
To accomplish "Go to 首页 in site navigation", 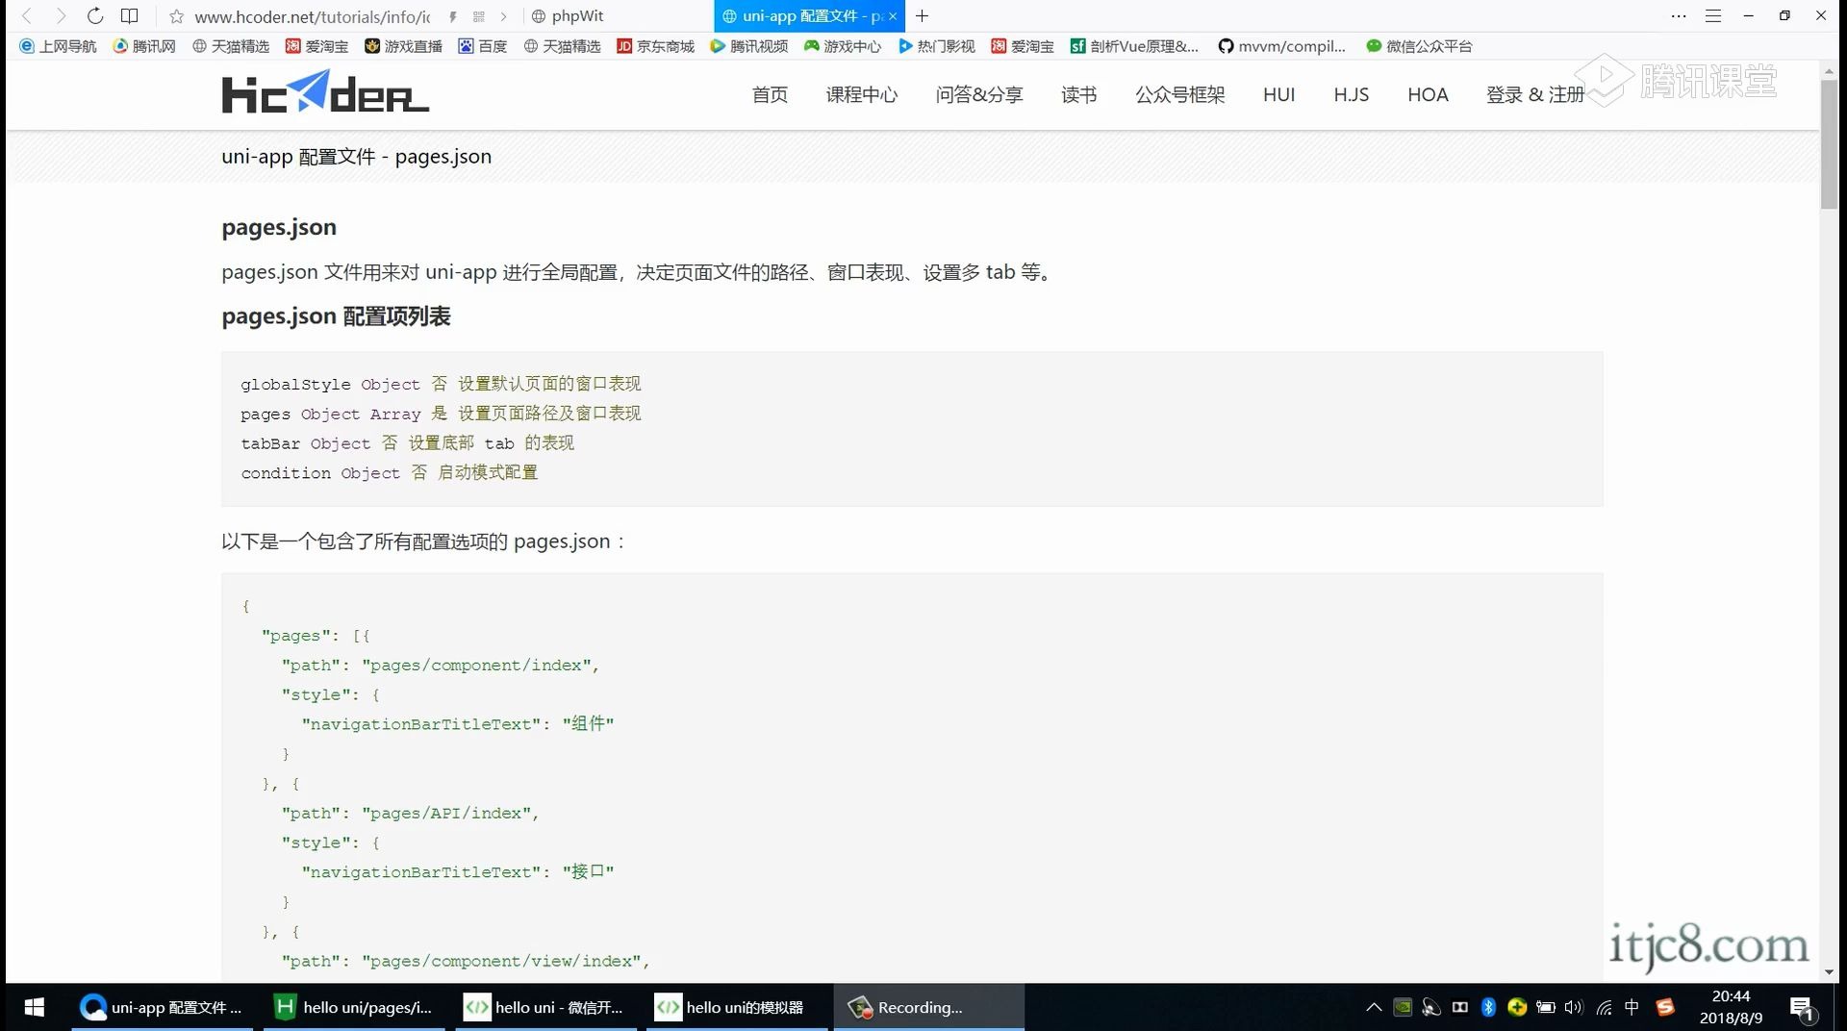I will (x=770, y=94).
